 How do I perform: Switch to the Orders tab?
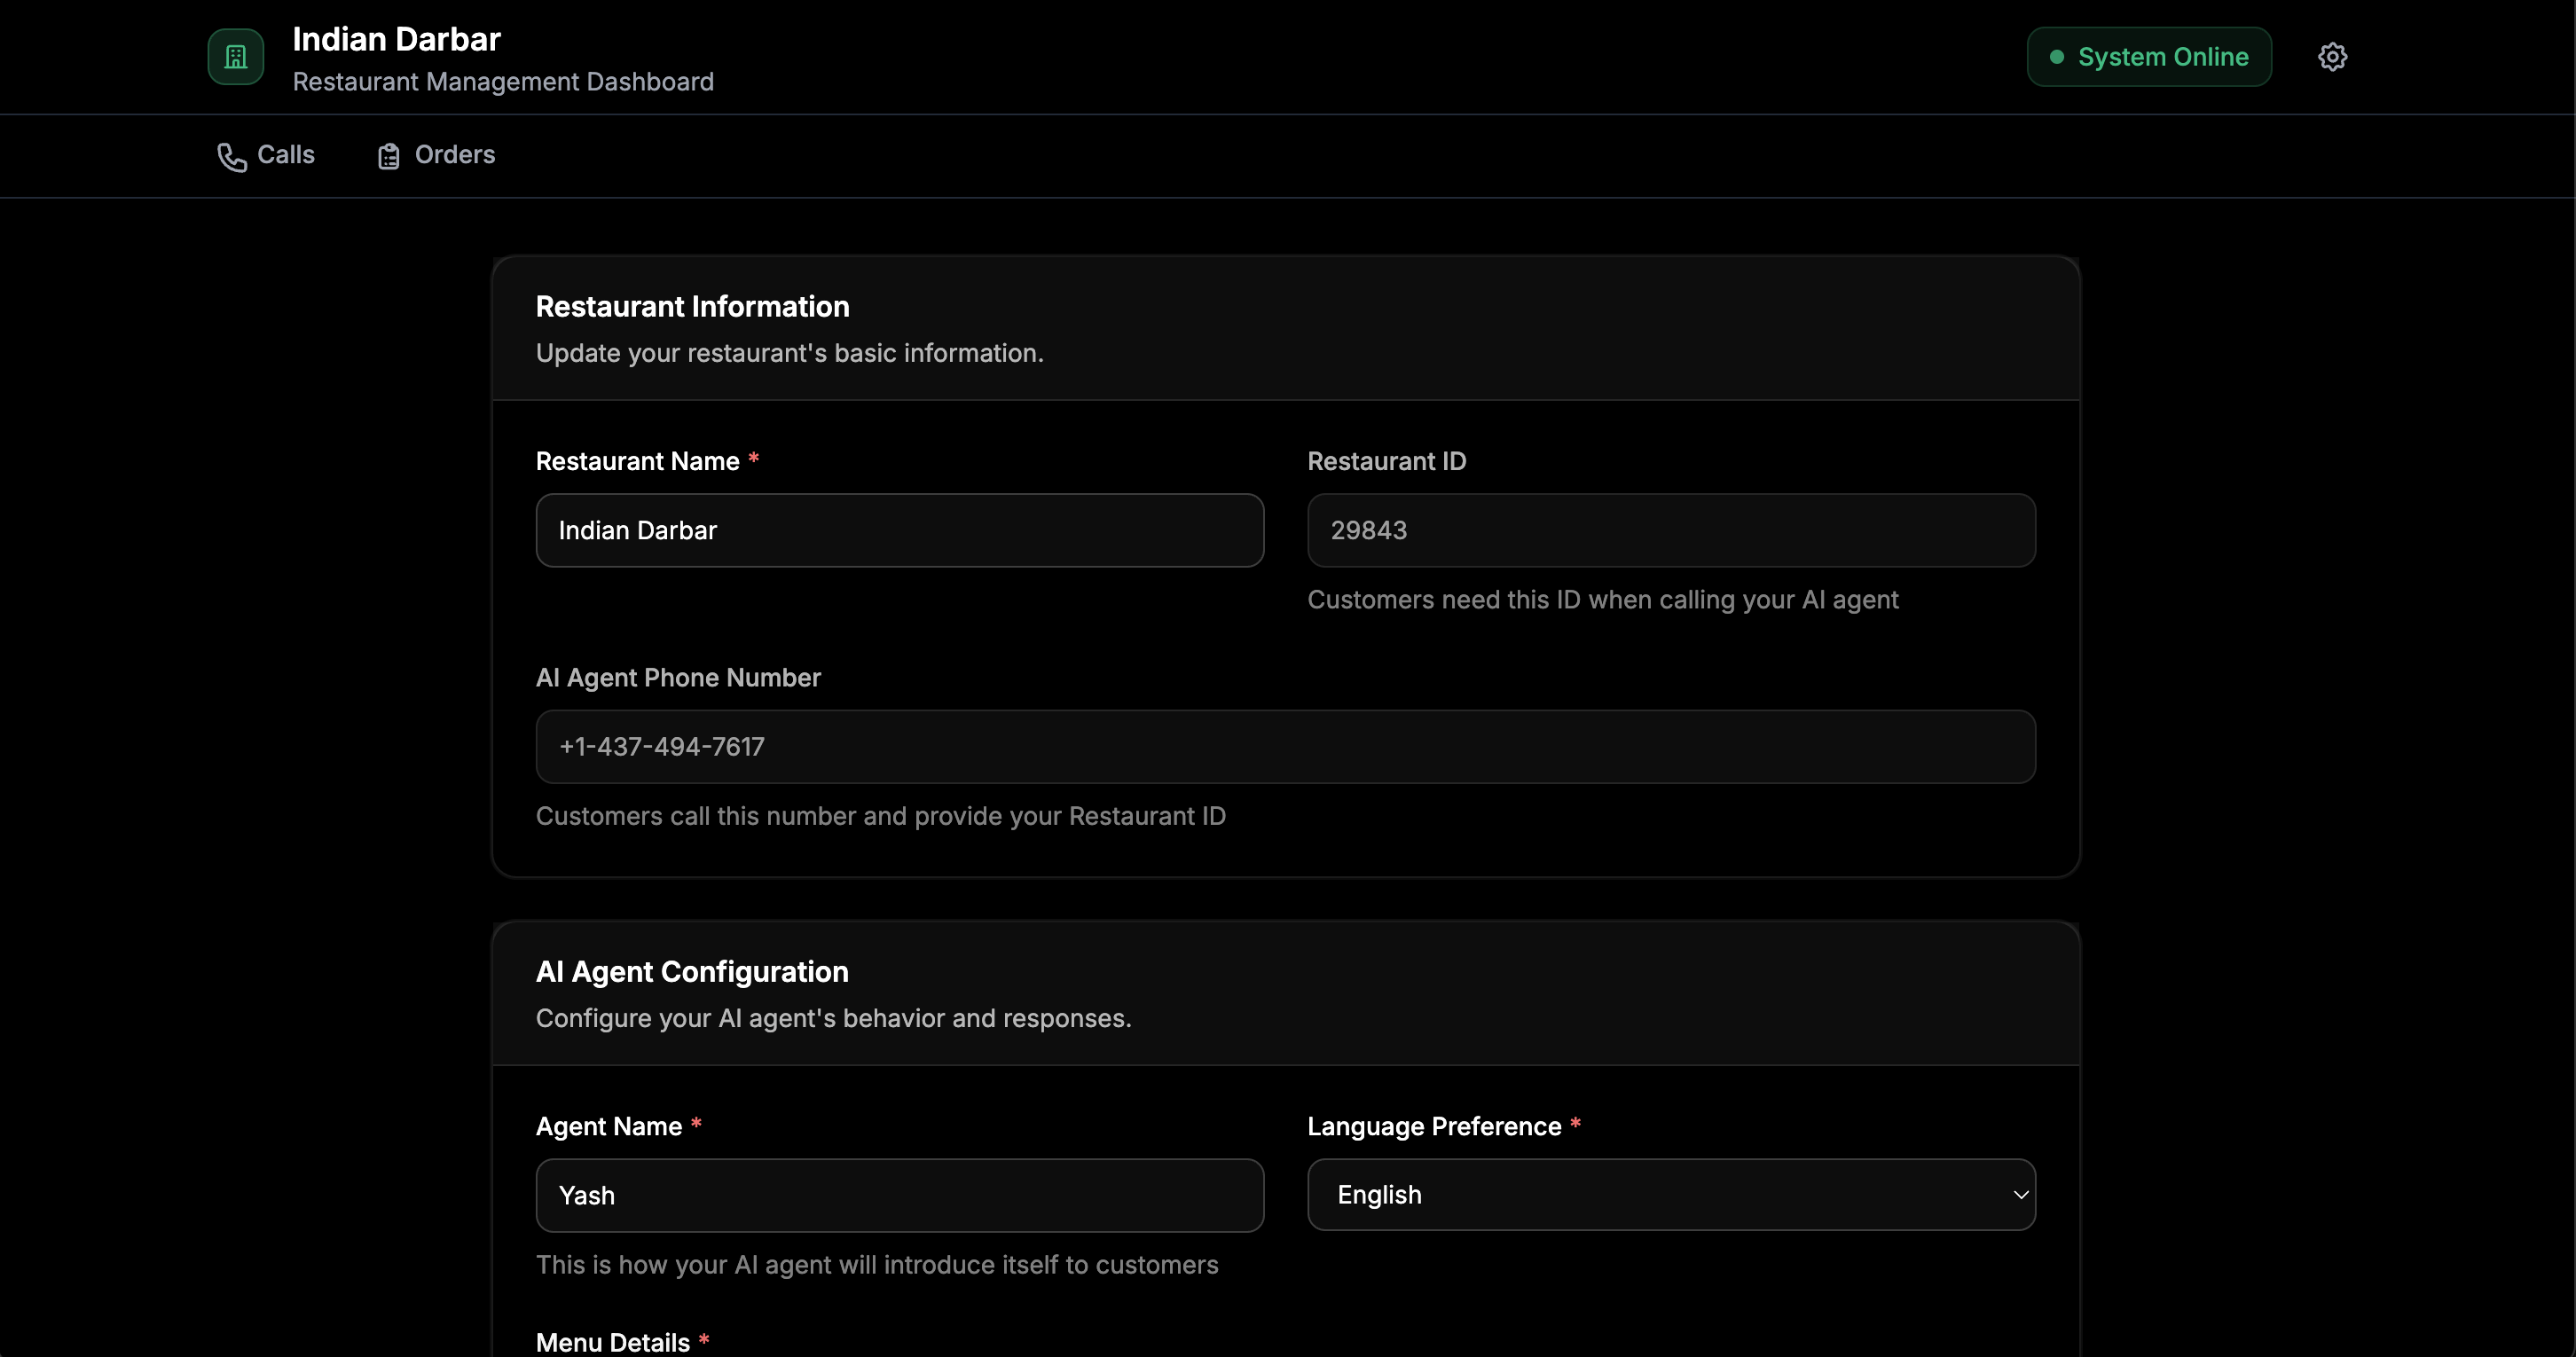click(x=454, y=155)
